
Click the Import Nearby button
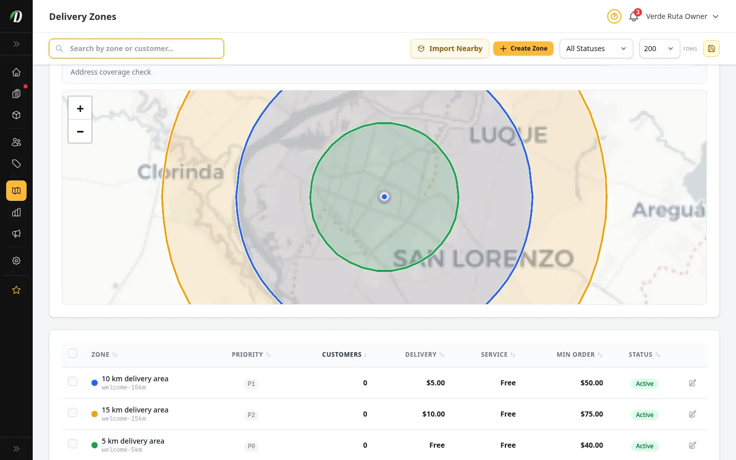pos(450,49)
